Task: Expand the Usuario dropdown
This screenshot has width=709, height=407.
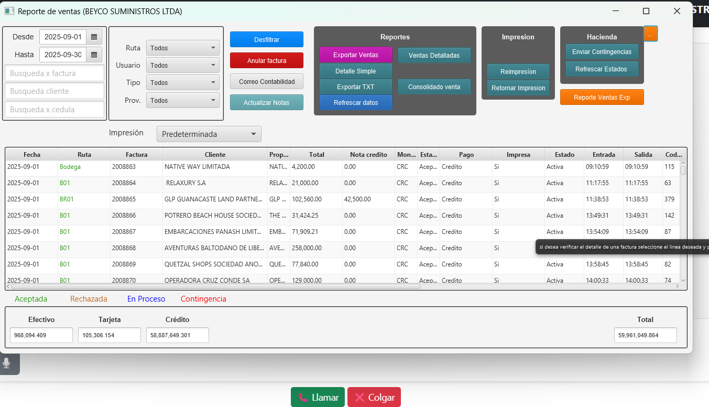Action: pyautogui.click(x=182, y=66)
